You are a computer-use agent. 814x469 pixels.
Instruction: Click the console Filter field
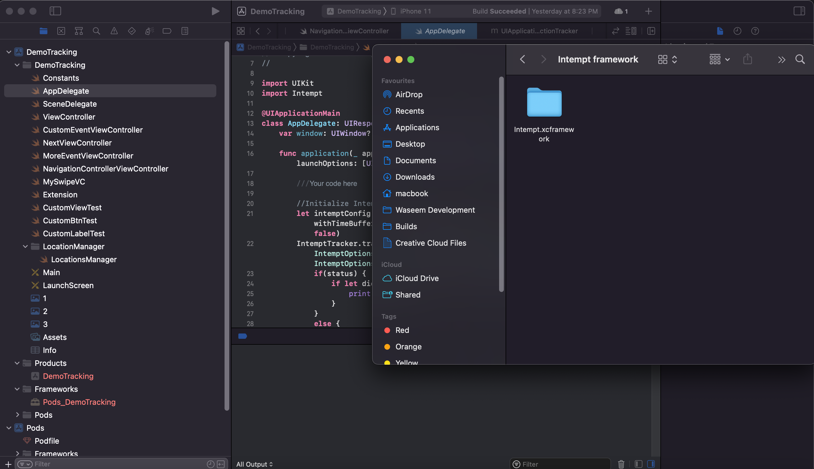(x=560, y=464)
